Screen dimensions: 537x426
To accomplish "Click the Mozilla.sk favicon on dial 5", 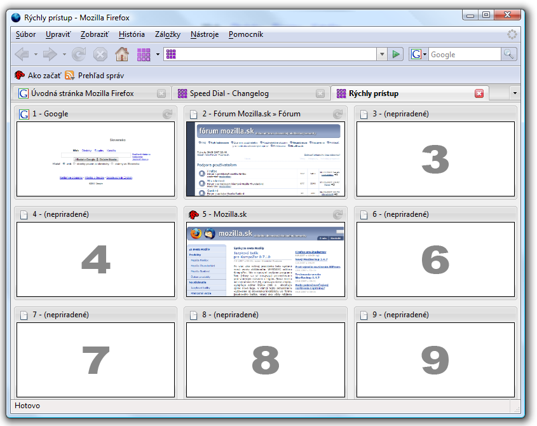I will click(x=193, y=214).
